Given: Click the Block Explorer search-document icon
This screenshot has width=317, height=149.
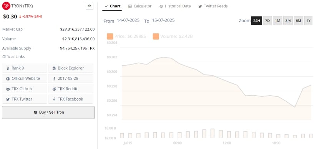Looking at the screenshot, I should 54,68.
